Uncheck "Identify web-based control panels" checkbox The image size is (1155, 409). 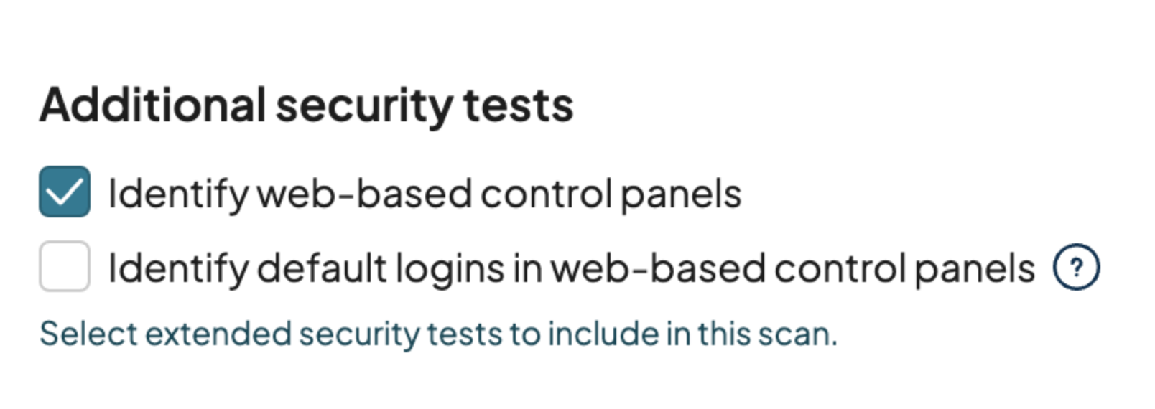click(x=65, y=192)
